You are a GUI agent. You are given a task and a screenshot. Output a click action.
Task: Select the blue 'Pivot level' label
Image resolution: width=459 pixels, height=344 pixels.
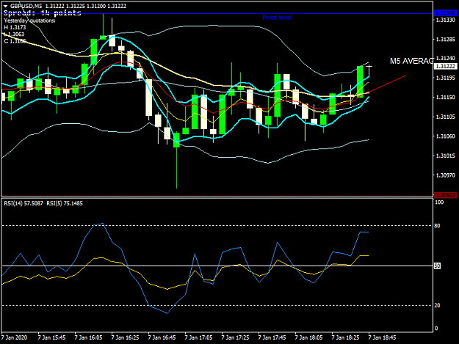pos(277,18)
